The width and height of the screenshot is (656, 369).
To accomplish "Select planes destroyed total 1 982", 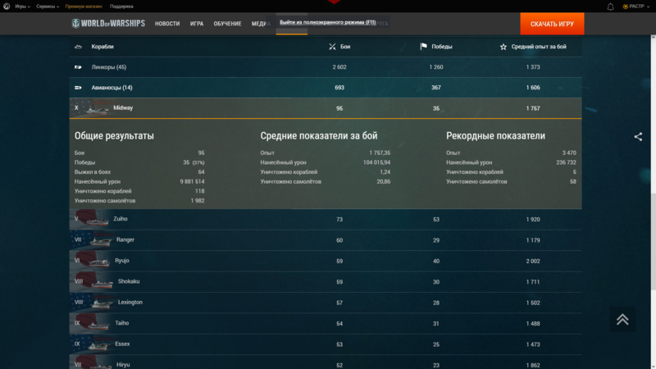I will (198, 201).
